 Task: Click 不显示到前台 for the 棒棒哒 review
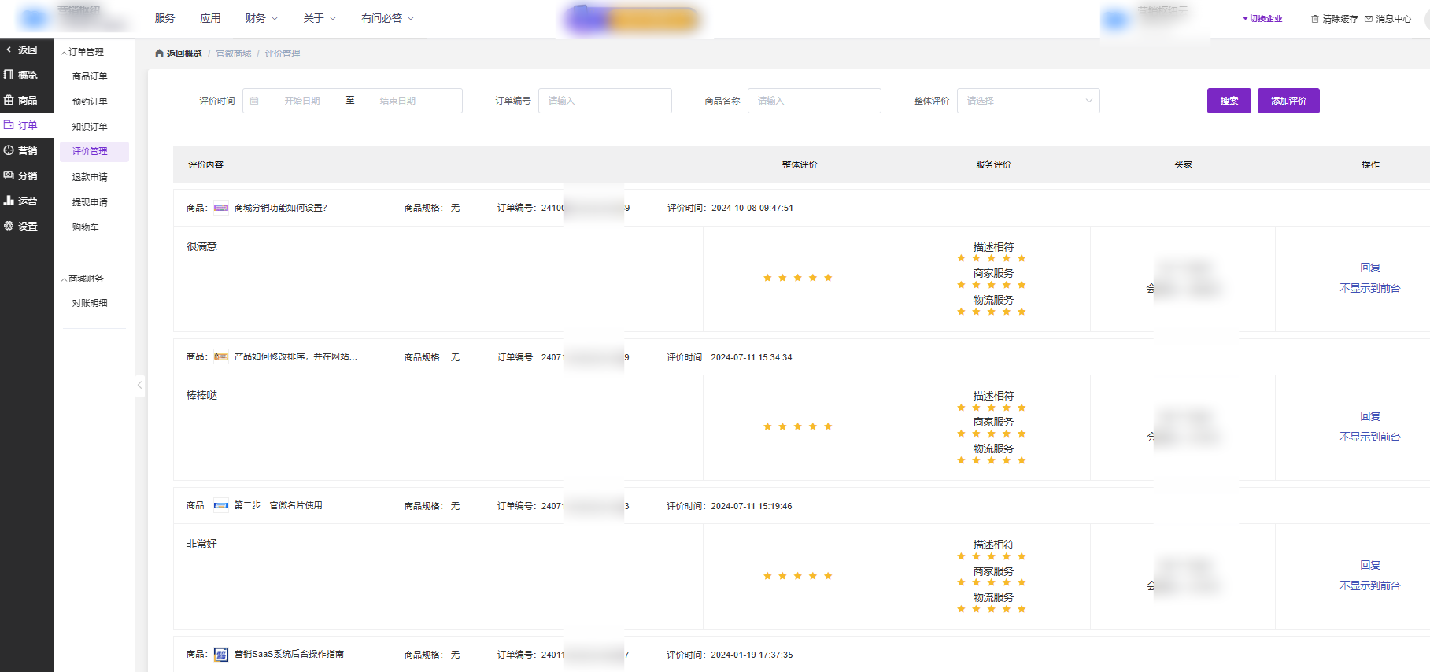(x=1370, y=437)
